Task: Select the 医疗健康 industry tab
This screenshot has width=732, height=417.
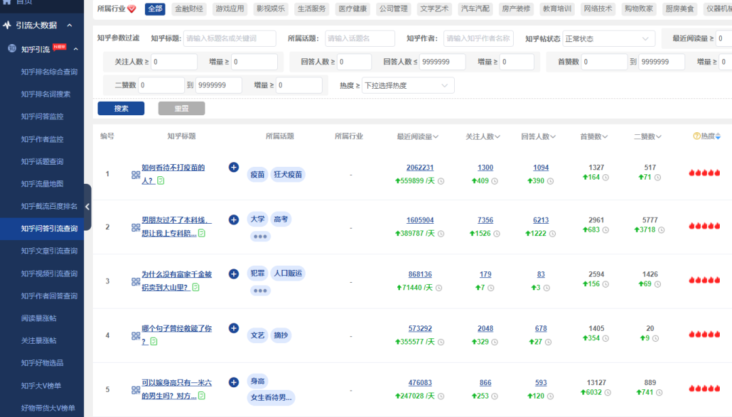Action: coord(352,9)
